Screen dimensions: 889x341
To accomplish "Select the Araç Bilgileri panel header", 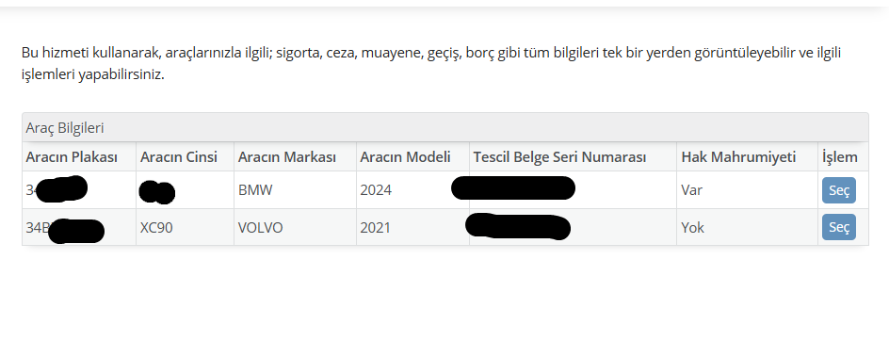I will click(445, 128).
